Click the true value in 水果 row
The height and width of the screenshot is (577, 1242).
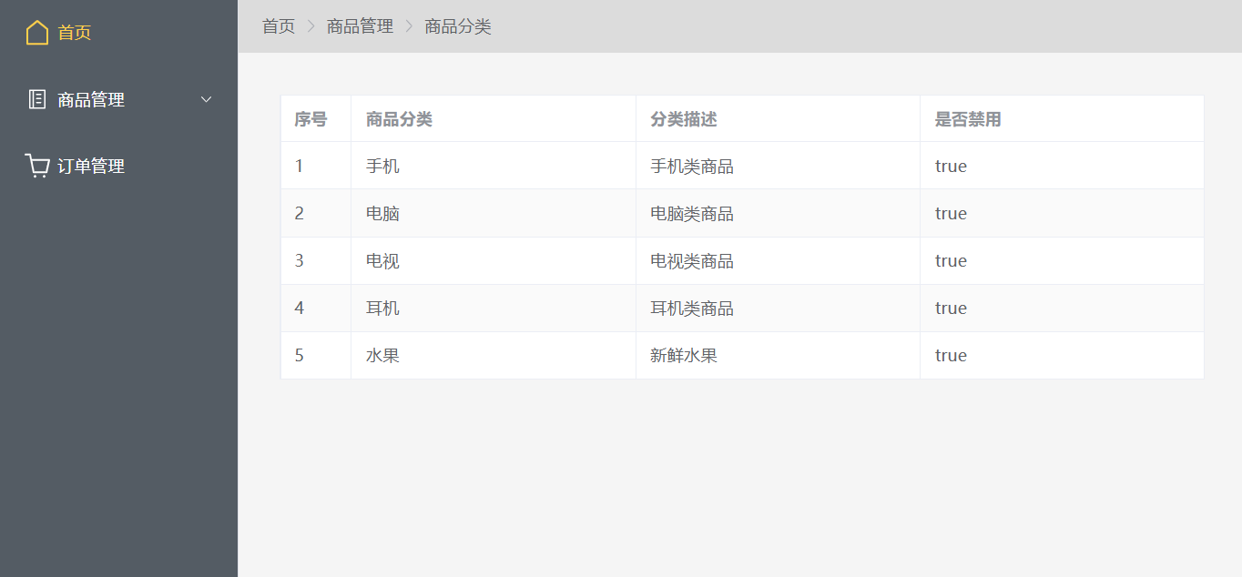[951, 355]
